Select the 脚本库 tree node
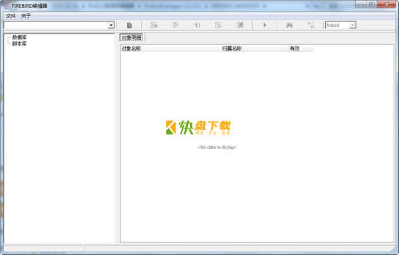Viewport: 399px width, 255px height. point(19,43)
